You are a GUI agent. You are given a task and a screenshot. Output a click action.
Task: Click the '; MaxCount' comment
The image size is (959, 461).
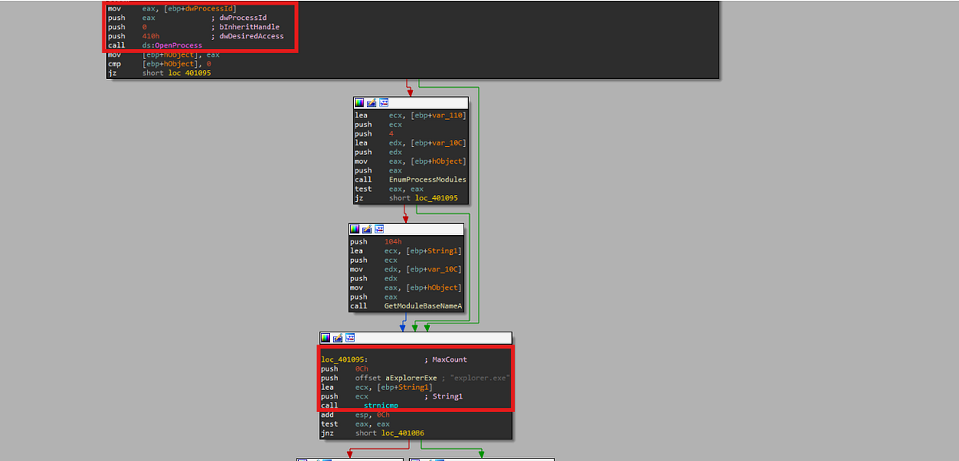[x=446, y=360]
